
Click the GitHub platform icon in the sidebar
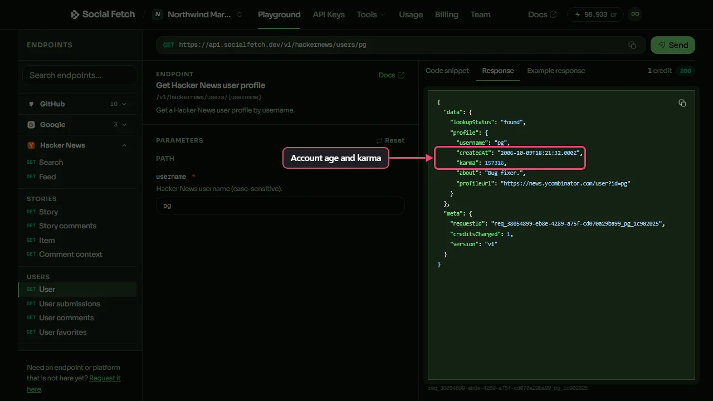(x=31, y=104)
